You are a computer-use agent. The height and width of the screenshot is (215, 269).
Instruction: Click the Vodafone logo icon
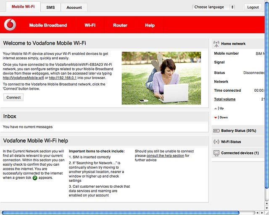(10, 25)
